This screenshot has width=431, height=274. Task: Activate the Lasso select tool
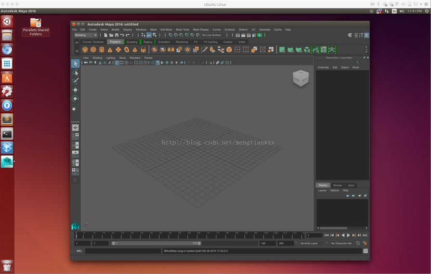(x=75, y=73)
